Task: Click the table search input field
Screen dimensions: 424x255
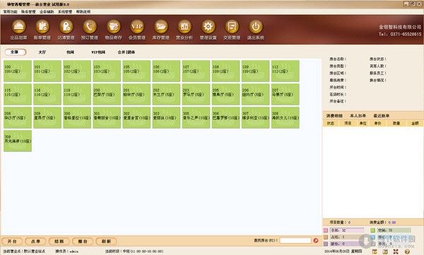Action: [295, 240]
